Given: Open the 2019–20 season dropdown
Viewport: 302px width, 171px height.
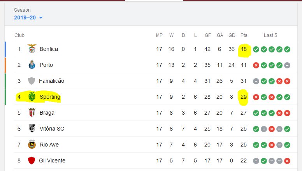Looking at the screenshot, I should [28, 17].
